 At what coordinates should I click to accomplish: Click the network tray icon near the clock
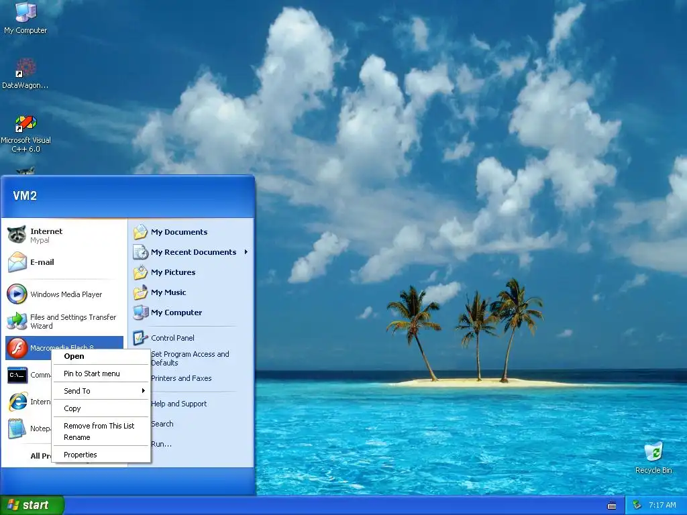coord(637,505)
